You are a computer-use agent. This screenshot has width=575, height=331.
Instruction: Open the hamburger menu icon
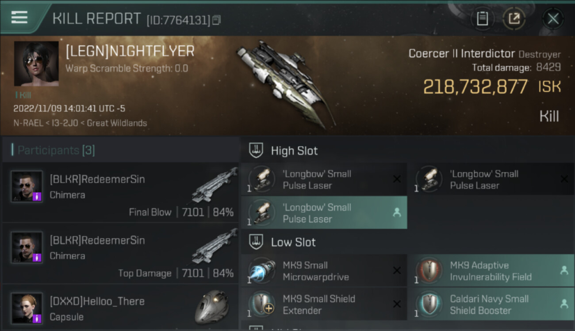click(19, 17)
